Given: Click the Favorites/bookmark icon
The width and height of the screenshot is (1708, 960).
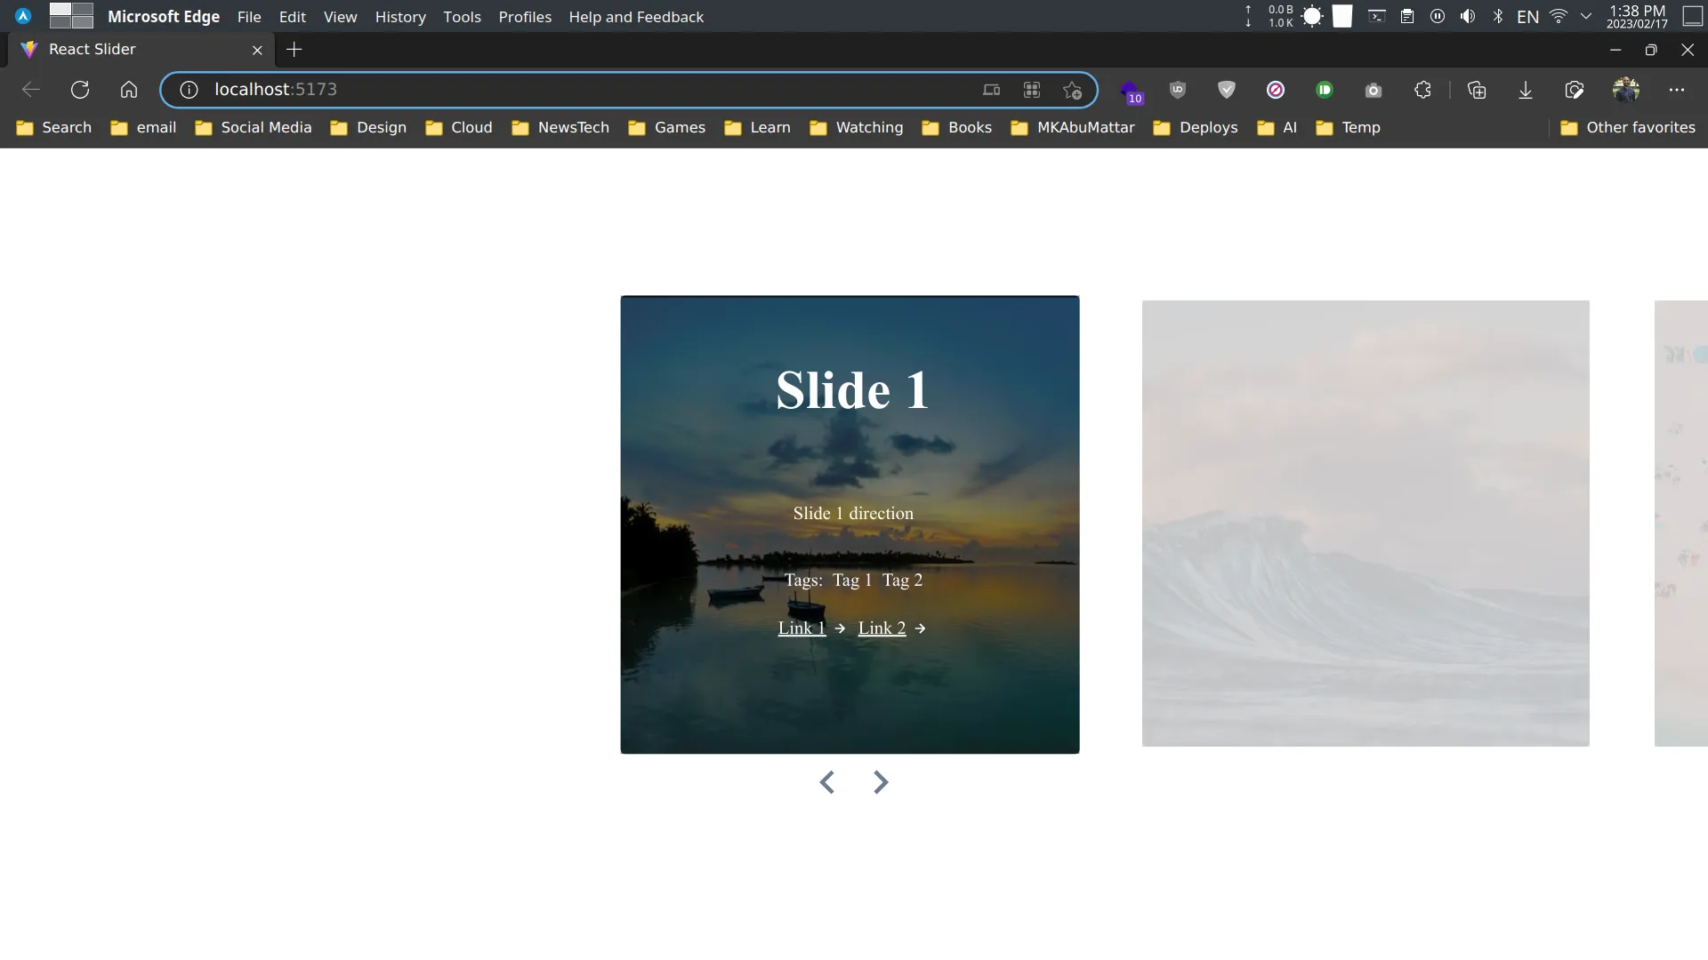Looking at the screenshot, I should point(1072,89).
